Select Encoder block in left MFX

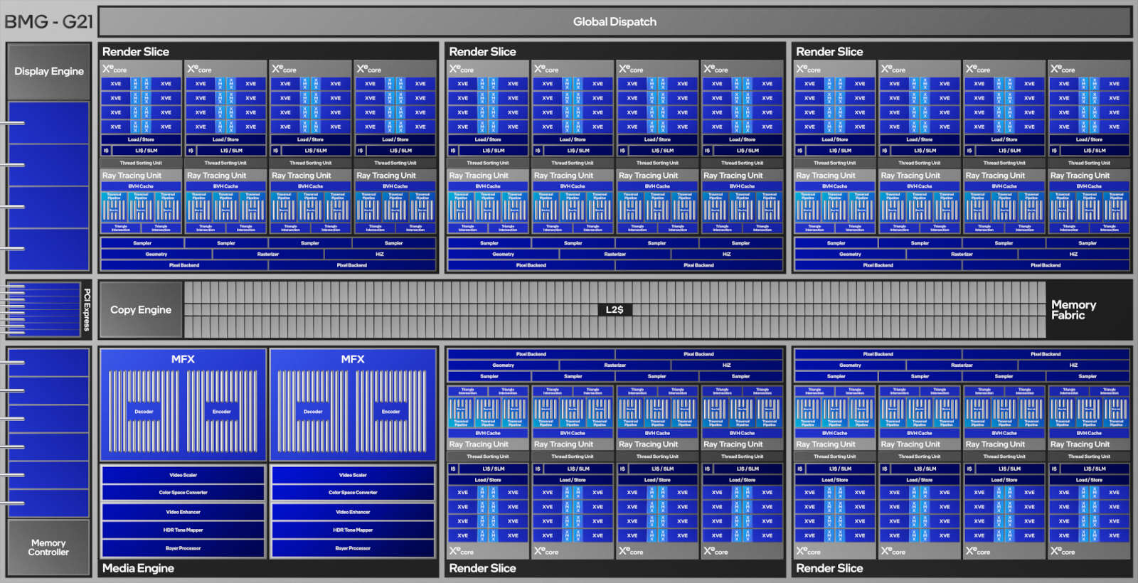pos(222,412)
